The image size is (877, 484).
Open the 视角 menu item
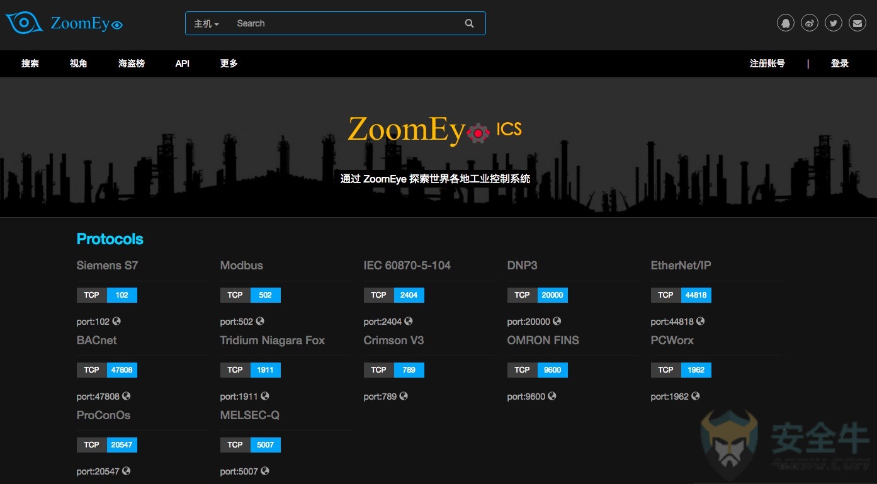79,64
